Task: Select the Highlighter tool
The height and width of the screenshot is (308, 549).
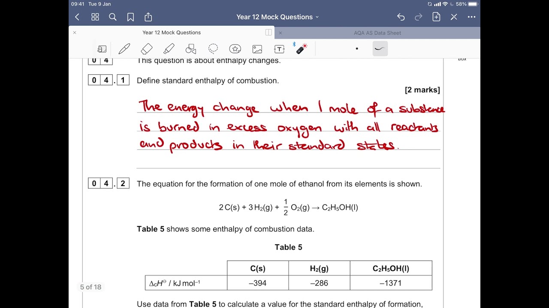Action: coord(169,49)
